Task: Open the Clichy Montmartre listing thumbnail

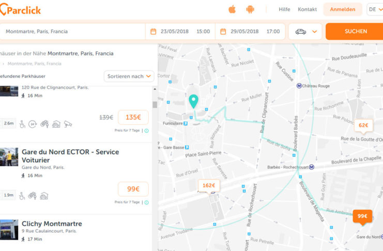Action: [9, 229]
